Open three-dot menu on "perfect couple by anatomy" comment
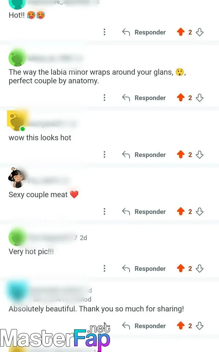 point(104,98)
